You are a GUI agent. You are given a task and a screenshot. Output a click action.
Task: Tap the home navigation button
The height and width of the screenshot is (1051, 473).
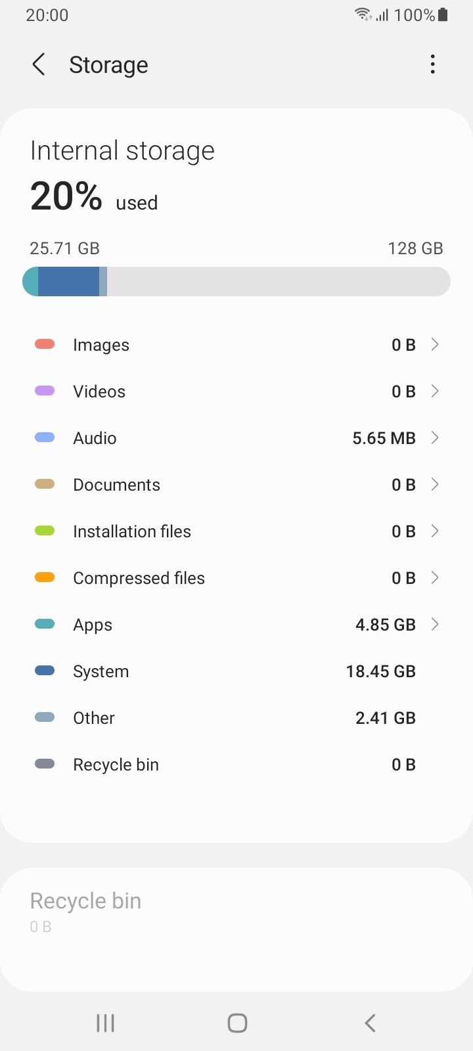[x=237, y=1023]
